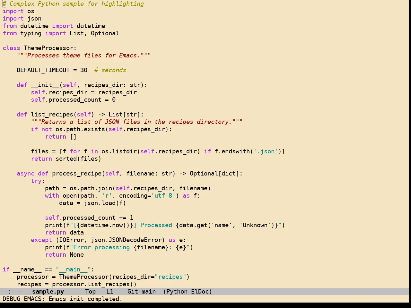Click Git-main in the mode line
Image resolution: width=411 pixels, height=308 pixels.
142,292
